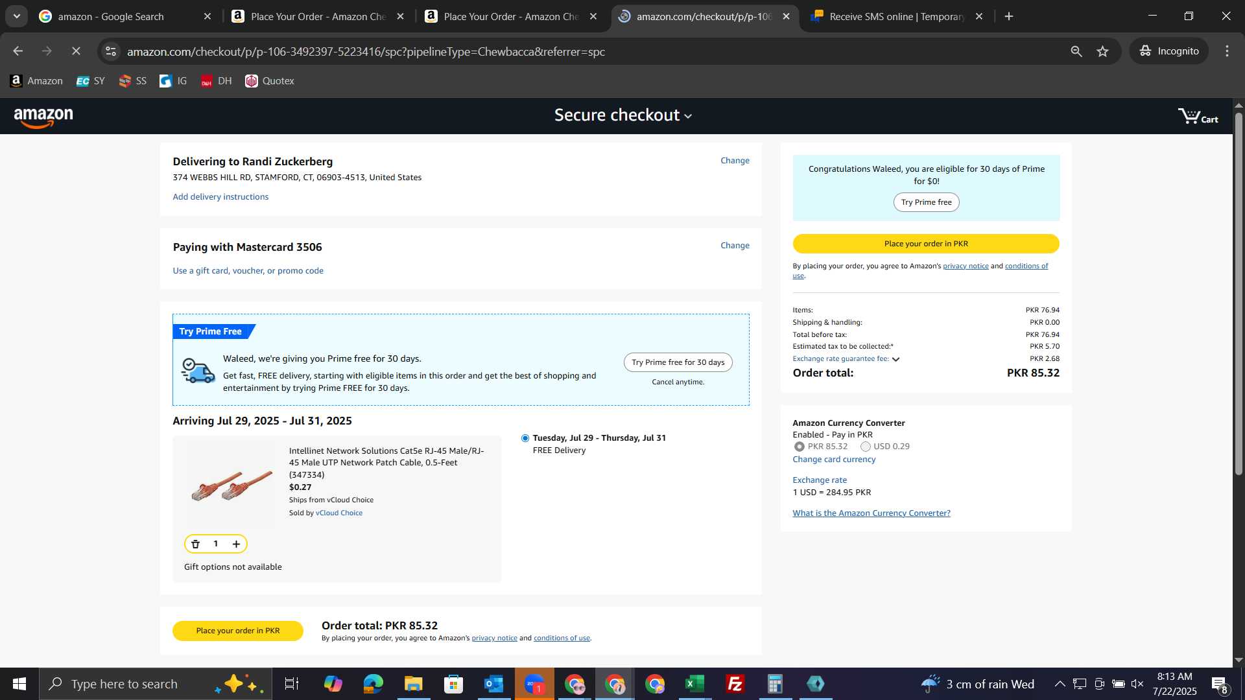Open Windows Start menu
Screen dimensions: 1245x700
(19, 684)
